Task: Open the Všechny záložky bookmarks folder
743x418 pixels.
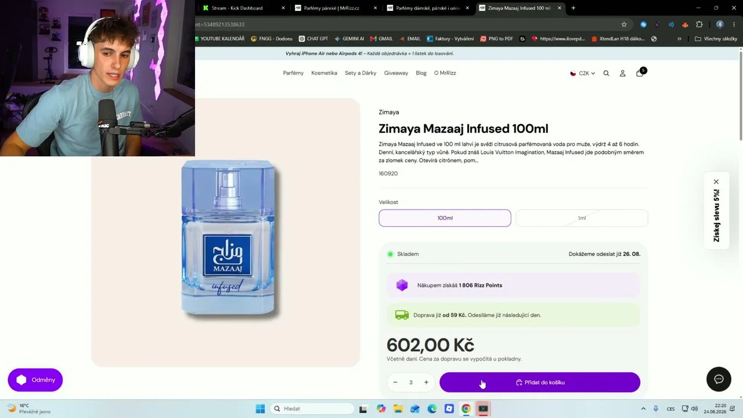Action: (x=716, y=39)
